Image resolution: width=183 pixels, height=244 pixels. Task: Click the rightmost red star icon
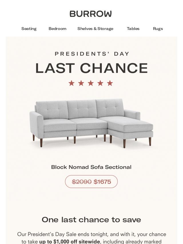click(x=110, y=83)
